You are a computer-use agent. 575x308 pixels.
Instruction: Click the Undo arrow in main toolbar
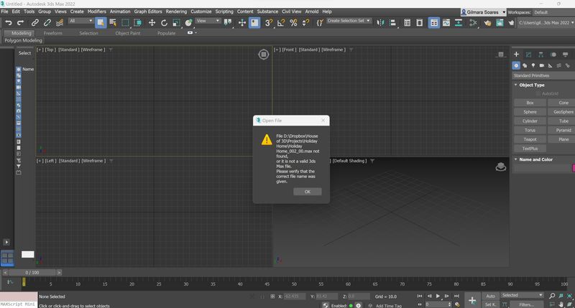point(8,22)
